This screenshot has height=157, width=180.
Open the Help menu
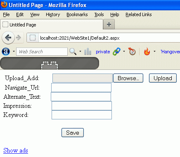click(115, 14)
